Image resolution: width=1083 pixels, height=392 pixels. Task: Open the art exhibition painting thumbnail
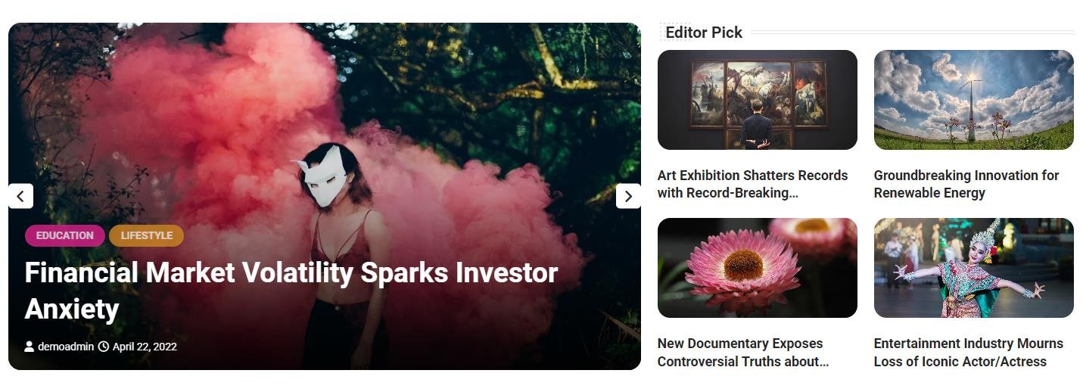click(x=758, y=100)
